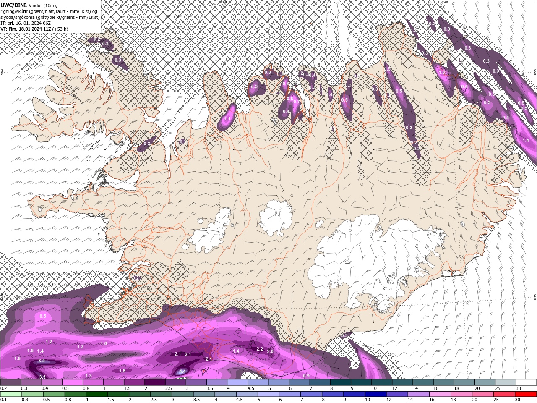537x403 pixels.
Task: Click top legend pink swatch between 0.5 and 0.8
Action: click(x=72, y=382)
